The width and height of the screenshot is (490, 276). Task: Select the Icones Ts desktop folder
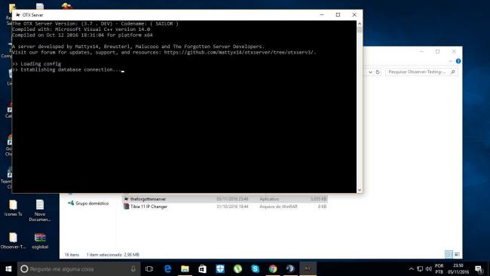pos(13,208)
